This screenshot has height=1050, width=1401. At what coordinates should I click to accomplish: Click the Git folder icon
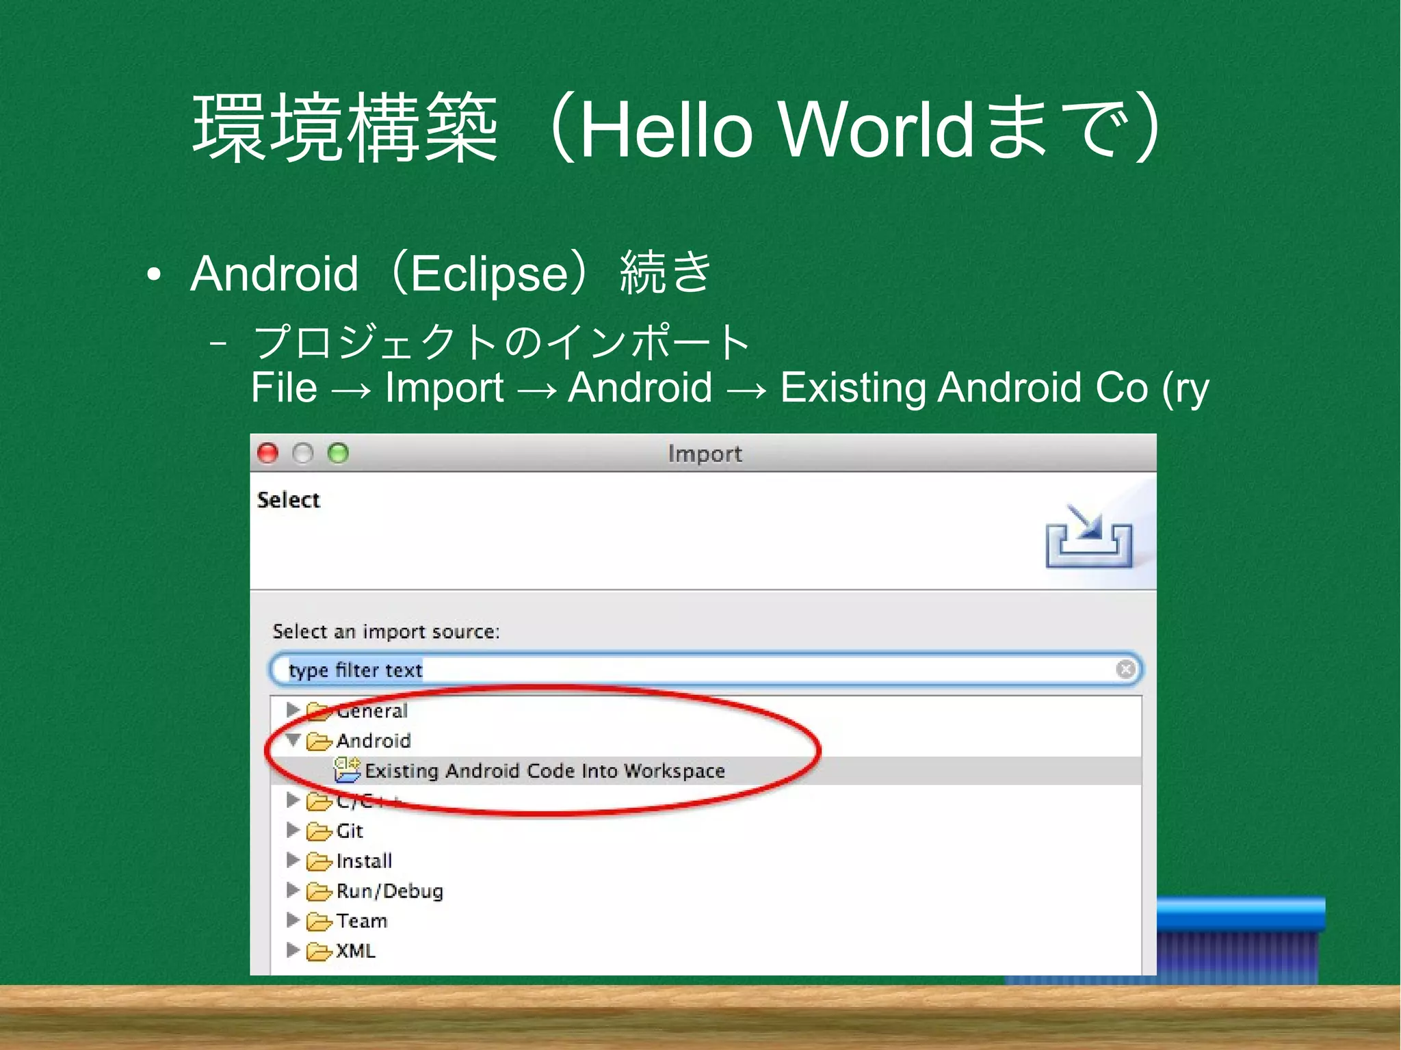point(319,831)
